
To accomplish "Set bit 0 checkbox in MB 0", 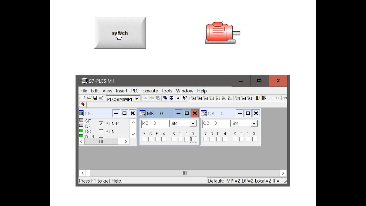I will [x=194, y=139].
